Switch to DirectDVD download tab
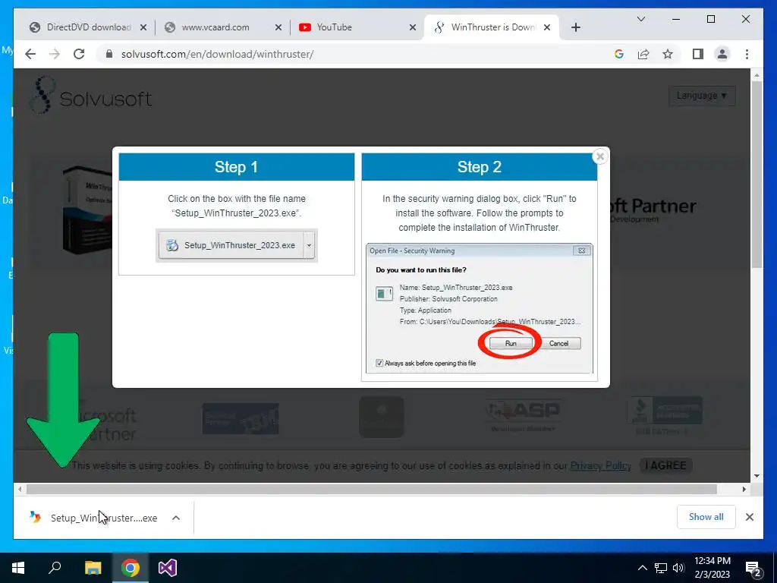Image resolution: width=777 pixels, height=583 pixels. [x=88, y=27]
